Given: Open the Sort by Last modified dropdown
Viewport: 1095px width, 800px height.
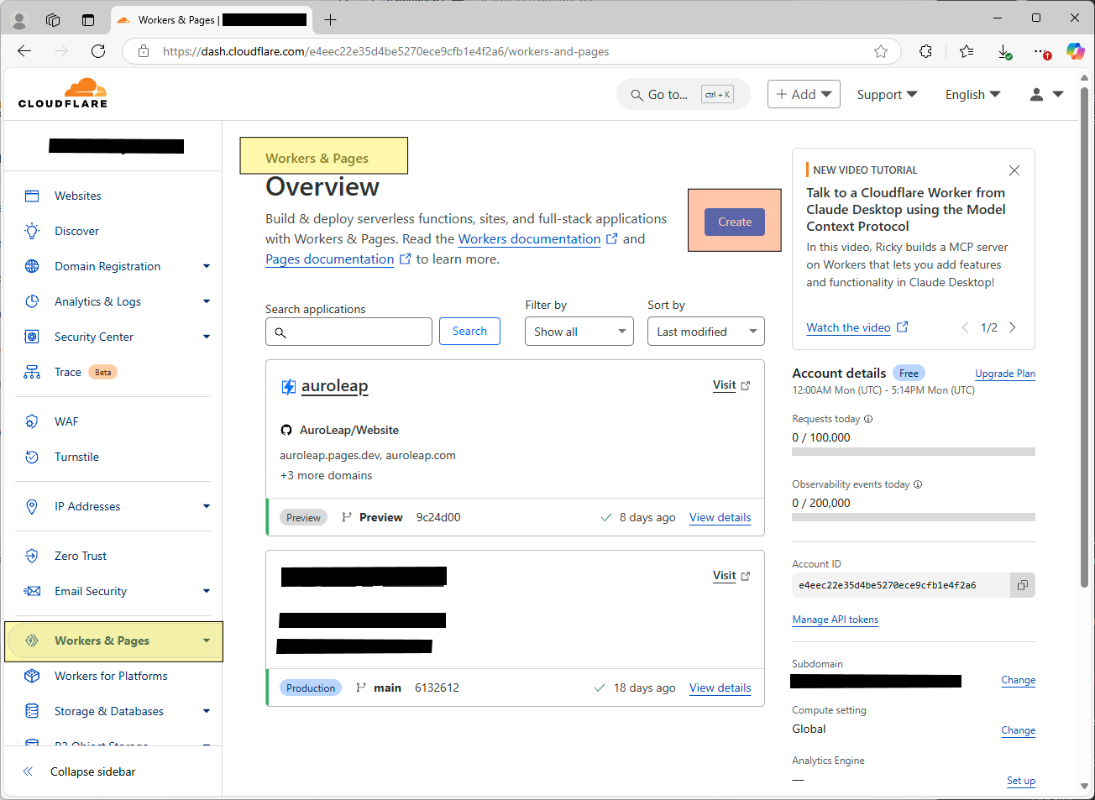Looking at the screenshot, I should click(x=705, y=332).
